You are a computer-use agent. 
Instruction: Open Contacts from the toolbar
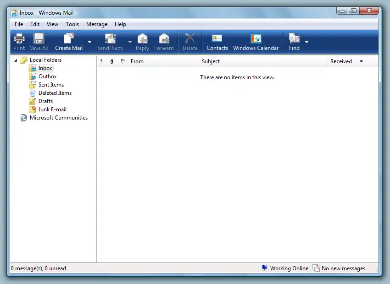(x=217, y=39)
